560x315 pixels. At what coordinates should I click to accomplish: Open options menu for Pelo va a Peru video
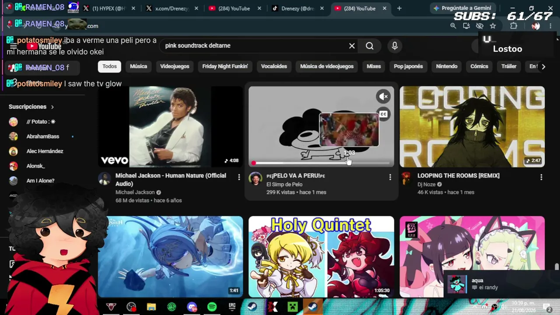[390, 177]
